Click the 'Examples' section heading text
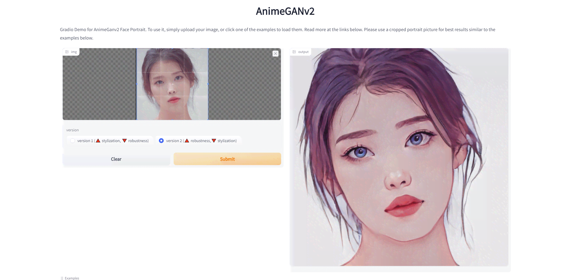 (72, 278)
